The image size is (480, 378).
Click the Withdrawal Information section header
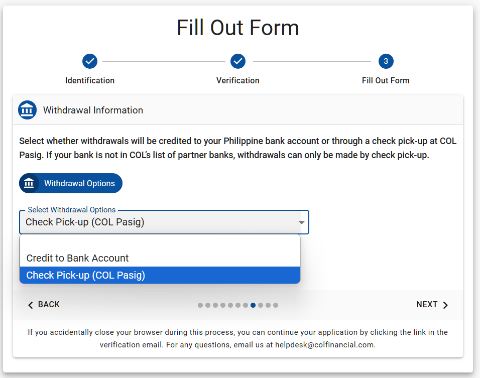click(x=93, y=110)
